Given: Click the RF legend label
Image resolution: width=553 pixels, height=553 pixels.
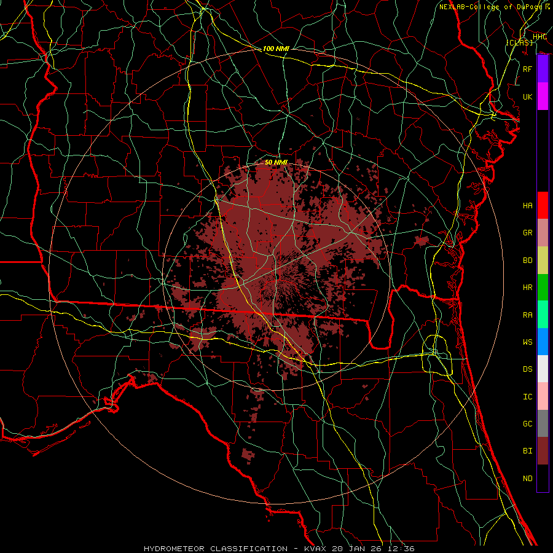Looking at the screenshot, I should [x=528, y=69].
